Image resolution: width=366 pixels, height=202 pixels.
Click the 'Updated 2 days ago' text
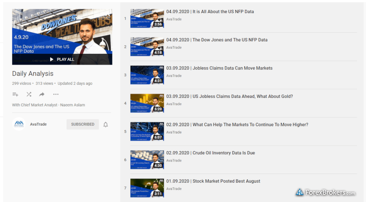click(x=75, y=83)
